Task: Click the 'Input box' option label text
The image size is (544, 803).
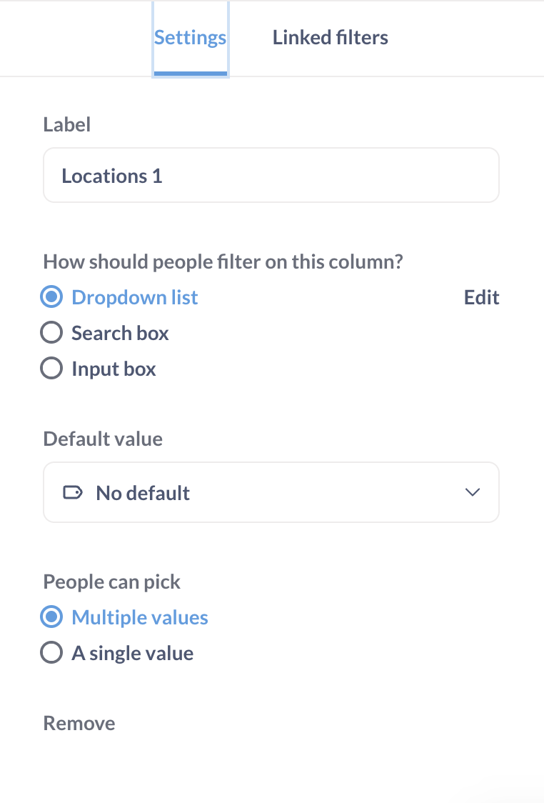Action: [x=114, y=369]
